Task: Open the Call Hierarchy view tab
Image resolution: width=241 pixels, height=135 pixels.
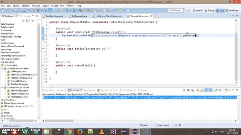Action: pos(128,90)
